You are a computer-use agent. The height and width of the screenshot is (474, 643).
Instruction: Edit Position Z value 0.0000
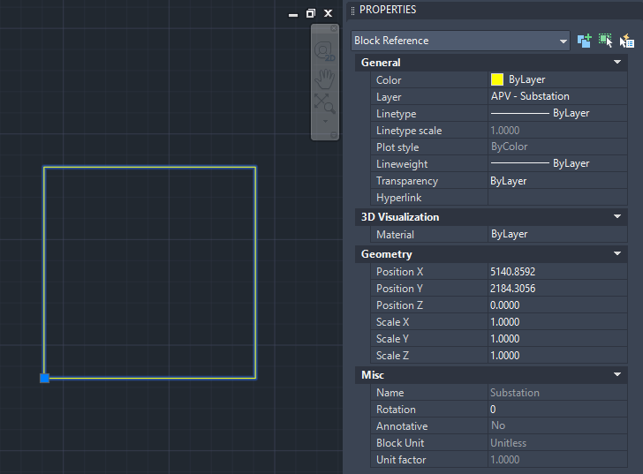point(557,305)
